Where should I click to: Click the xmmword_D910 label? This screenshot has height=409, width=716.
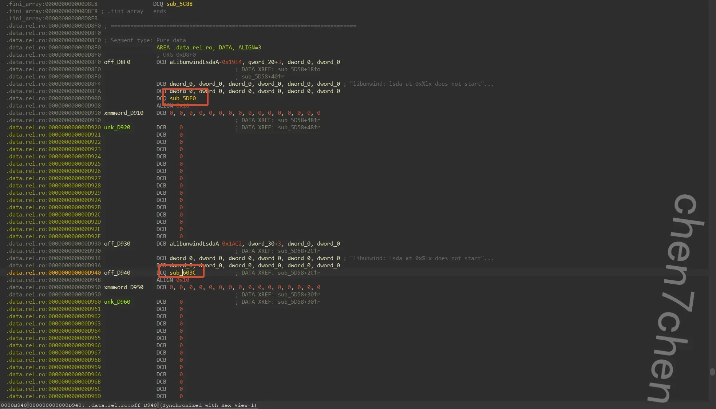[123, 113]
